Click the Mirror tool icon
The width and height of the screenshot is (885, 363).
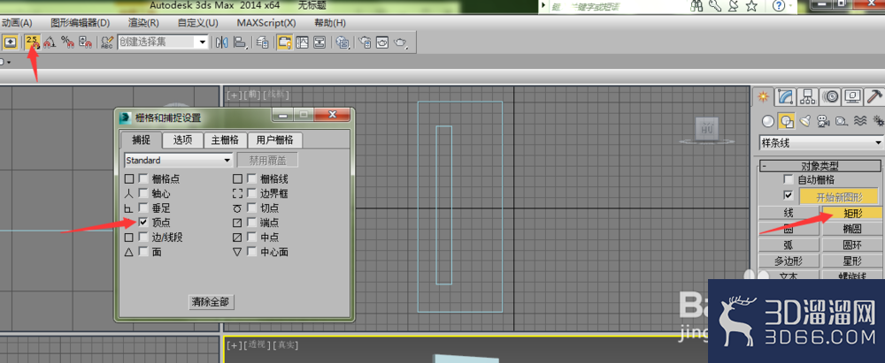222,42
